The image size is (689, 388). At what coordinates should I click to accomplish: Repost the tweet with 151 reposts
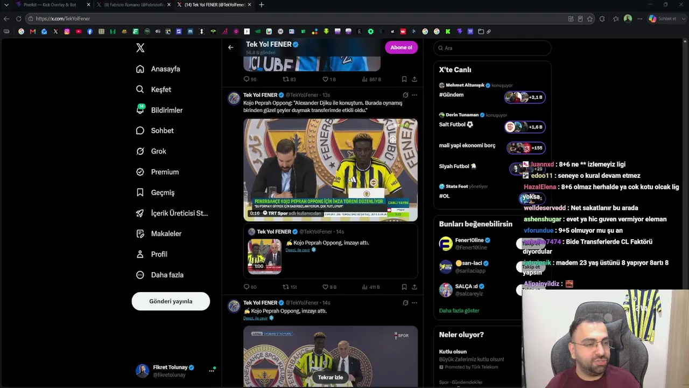pos(290,287)
